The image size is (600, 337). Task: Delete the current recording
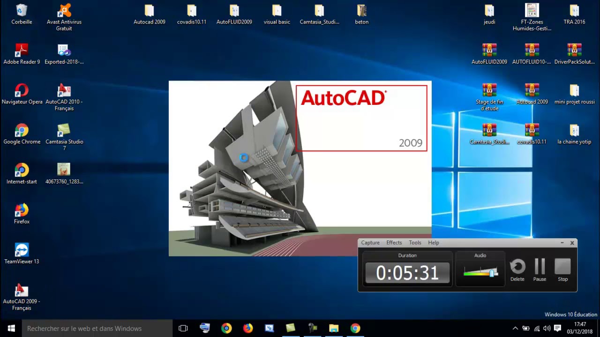[517, 270]
